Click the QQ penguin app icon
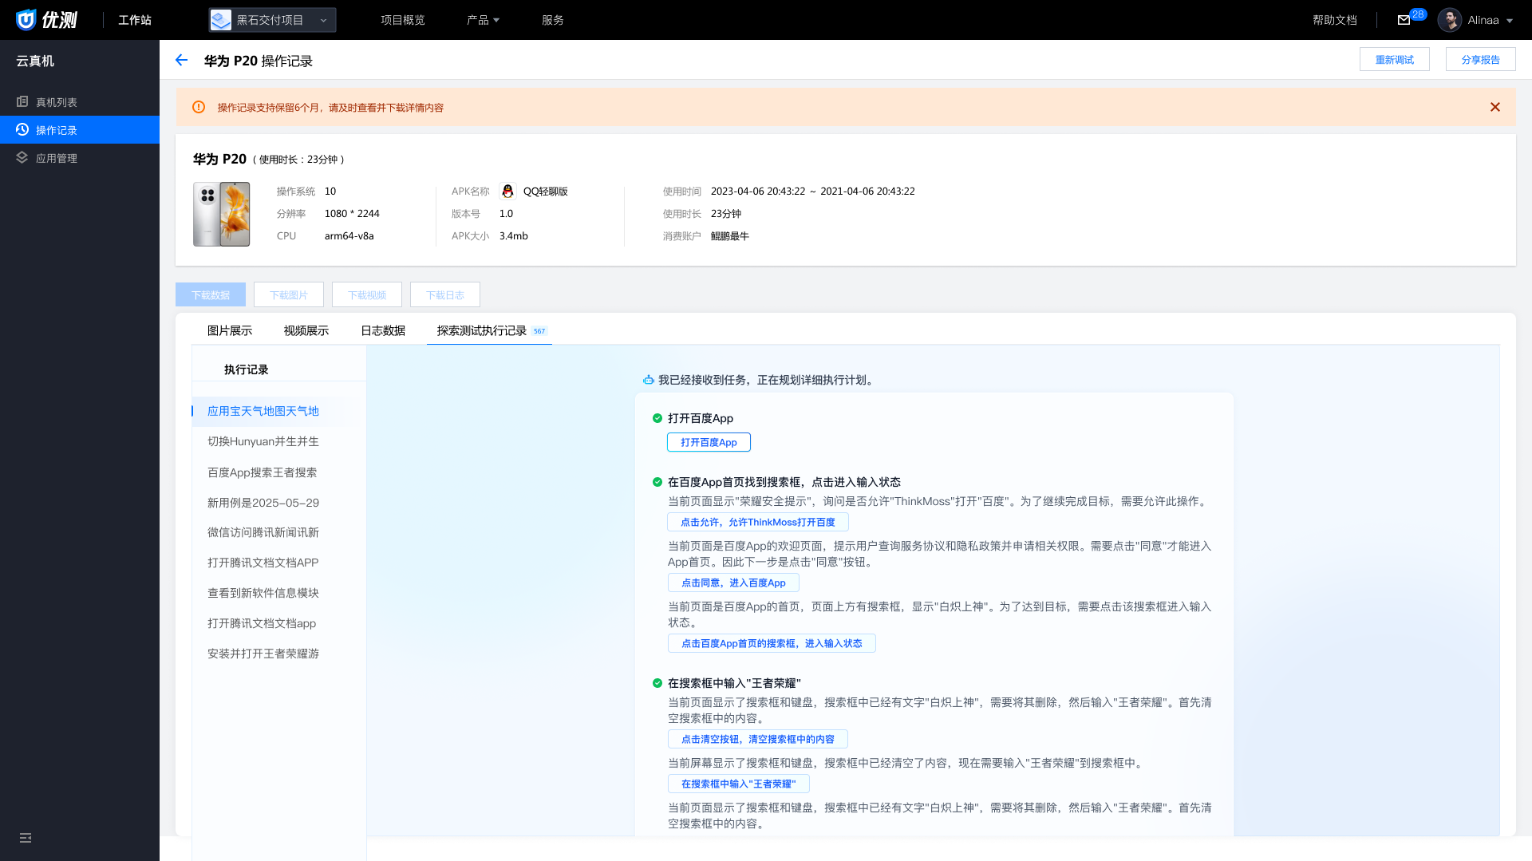1532x861 pixels. coord(507,192)
